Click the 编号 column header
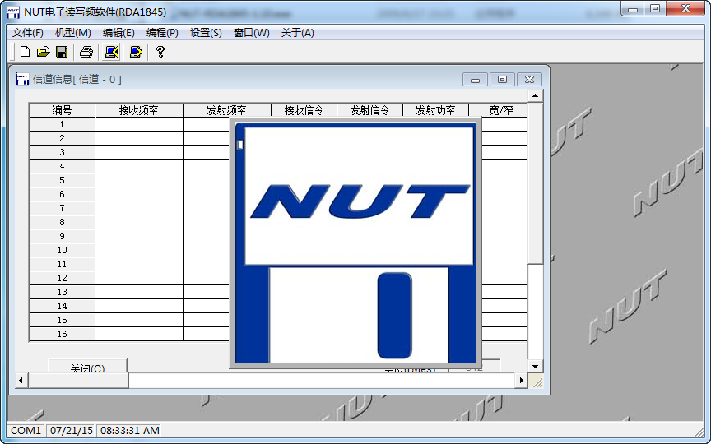The height and width of the screenshot is (444, 711). [x=62, y=110]
